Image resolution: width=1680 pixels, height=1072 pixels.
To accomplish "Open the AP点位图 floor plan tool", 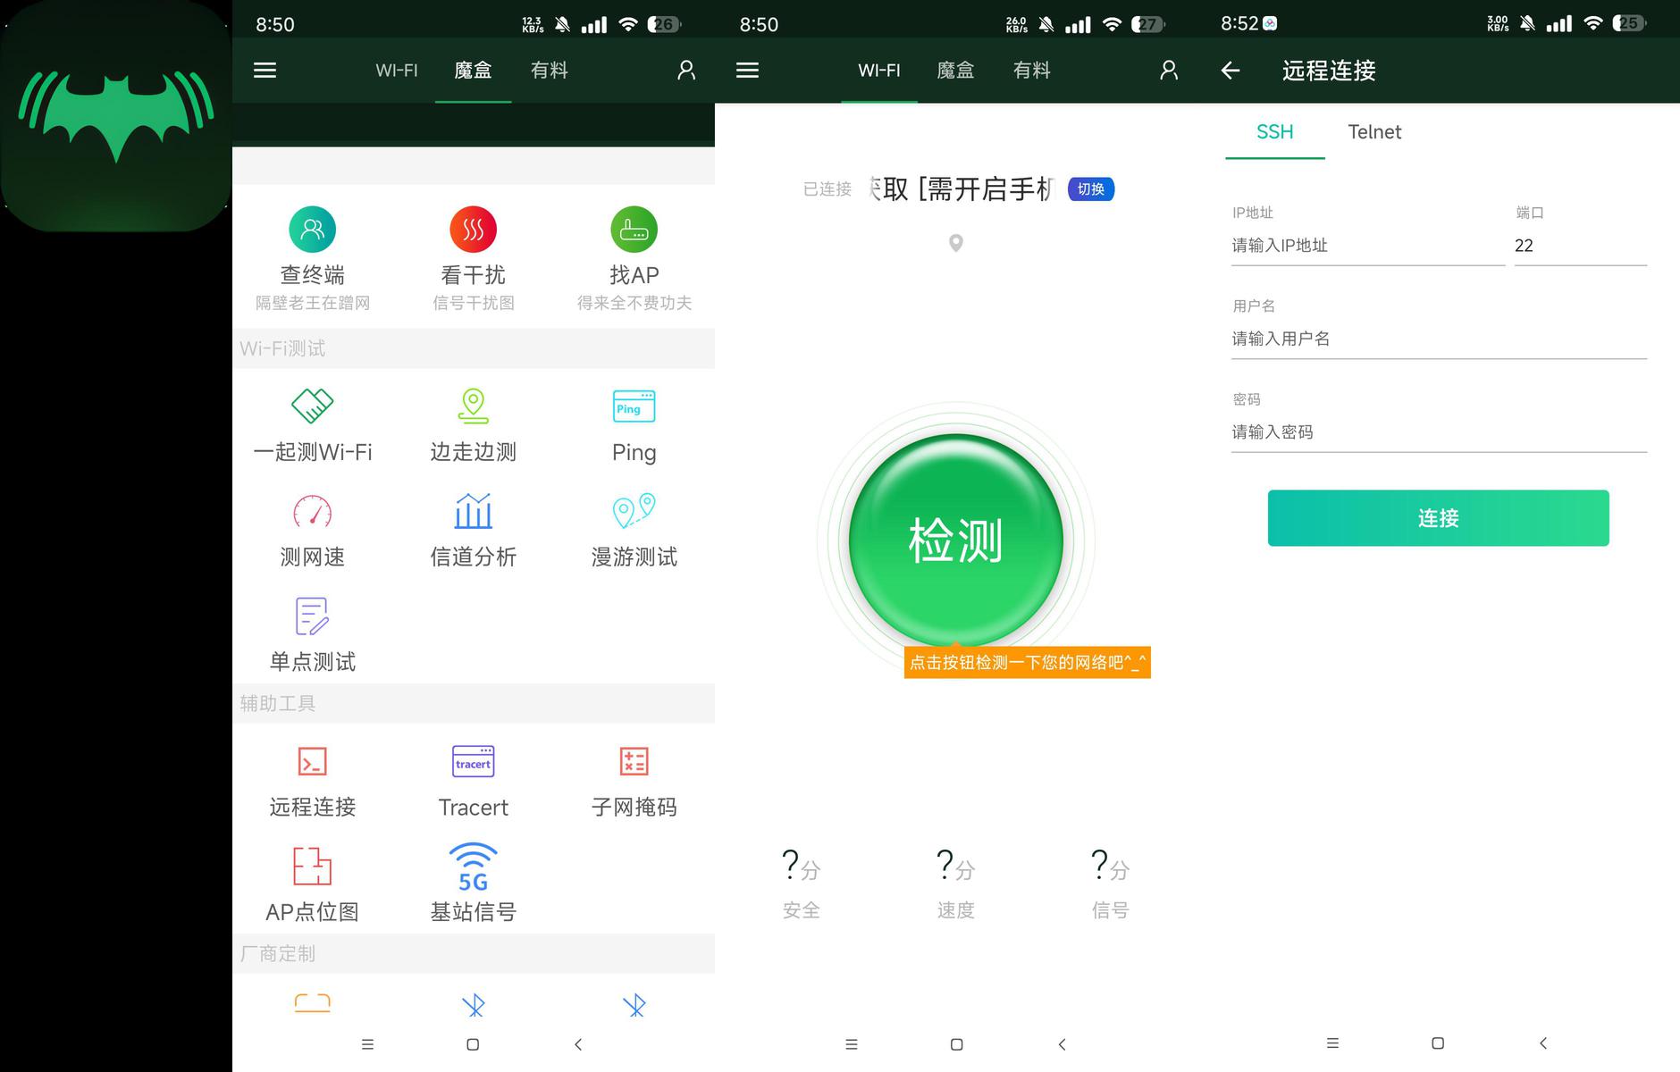I will [312, 867].
